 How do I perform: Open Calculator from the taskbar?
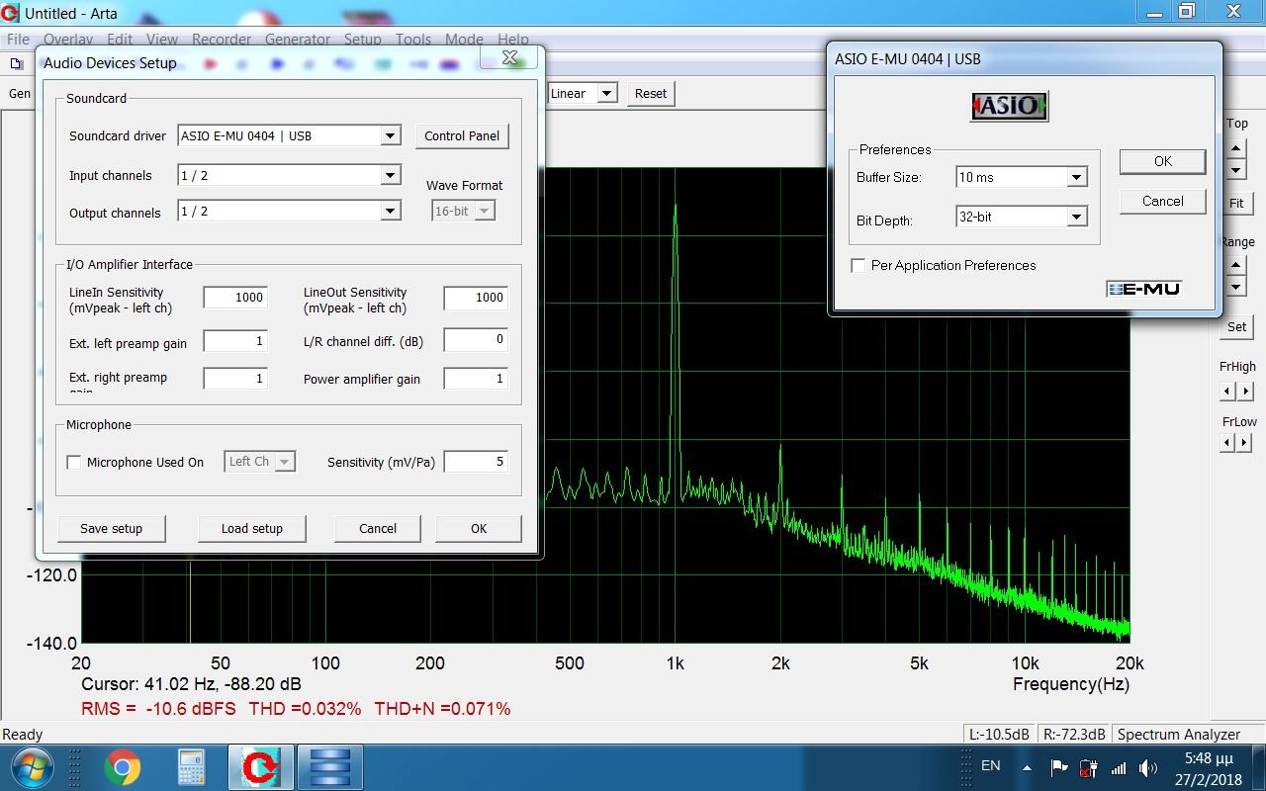tap(191, 767)
